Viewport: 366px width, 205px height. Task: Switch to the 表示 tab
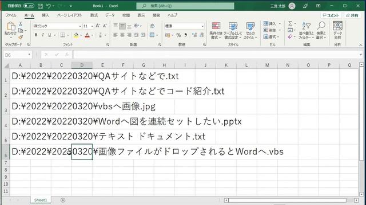[x=141, y=15]
